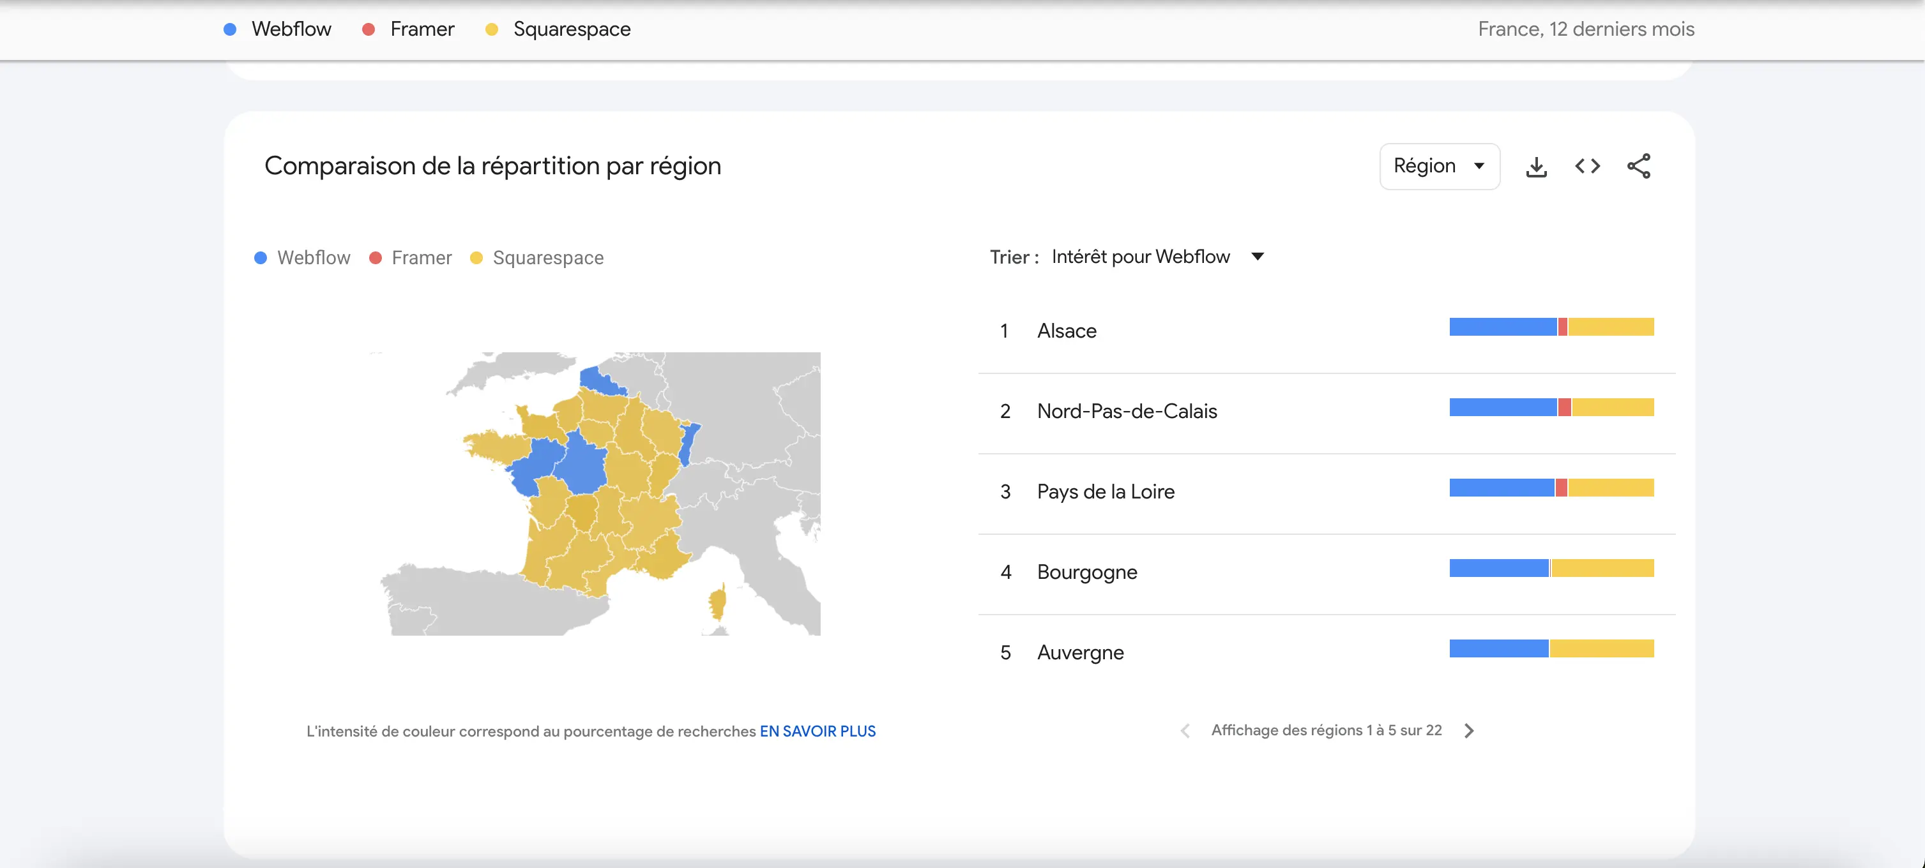1925x868 pixels.
Task: Share the region comparison chart
Action: tap(1638, 166)
